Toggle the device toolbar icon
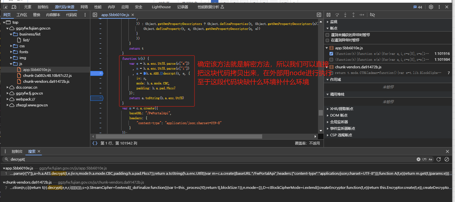 point(14,7)
